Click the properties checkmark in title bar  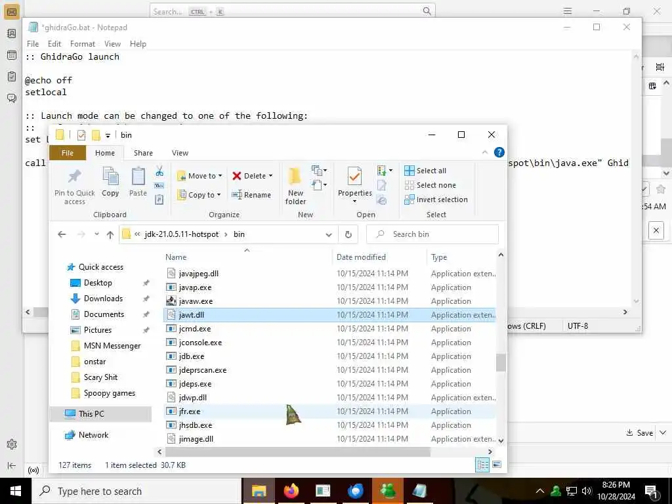point(81,135)
